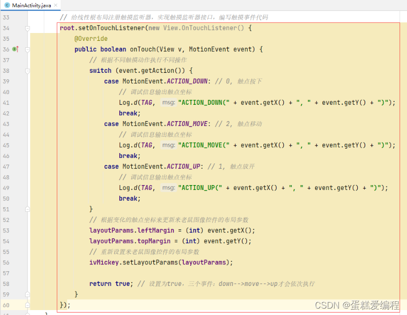
Task: Select the MainActivity.java editor tab
Action: pos(31,5)
